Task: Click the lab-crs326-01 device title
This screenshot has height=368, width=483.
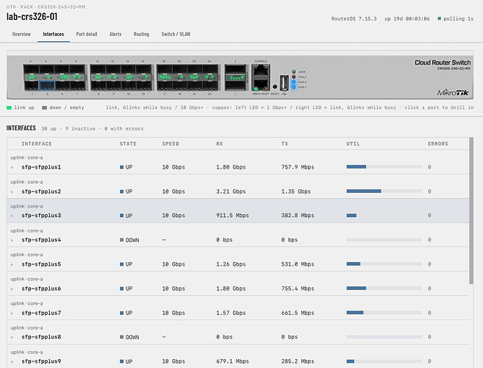Action: [32, 17]
